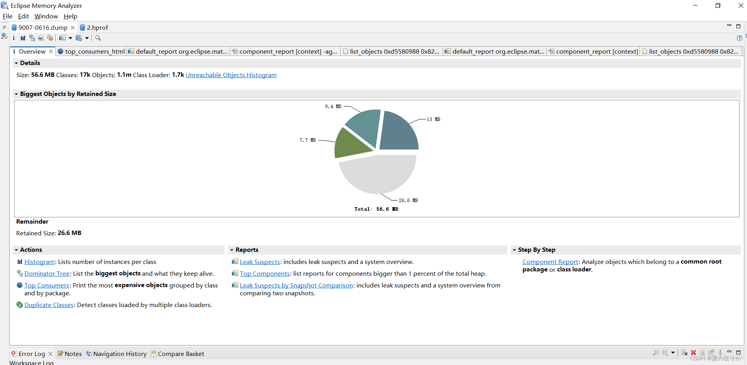Open the File menu
Screen dimensions: 747x365
(x=7, y=16)
